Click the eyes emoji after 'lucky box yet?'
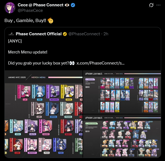 72,63
